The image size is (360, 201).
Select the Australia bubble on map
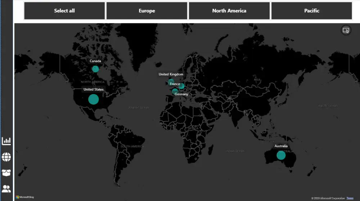pyautogui.click(x=281, y=155)
